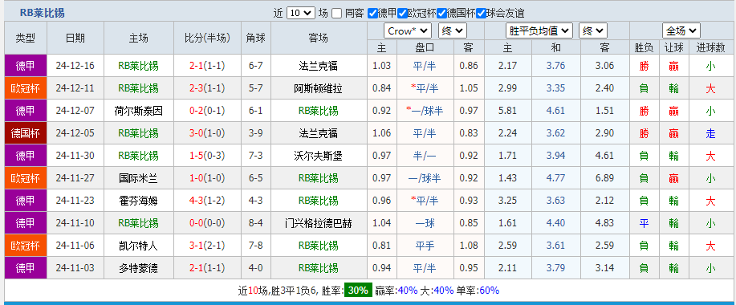Click the 日期 column header

click(75, 38)
